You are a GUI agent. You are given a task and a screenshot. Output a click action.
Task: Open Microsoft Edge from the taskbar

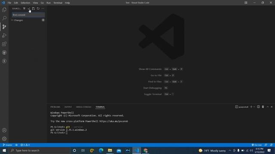pos(101,150)
